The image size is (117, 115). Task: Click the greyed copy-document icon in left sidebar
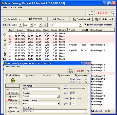5,34
